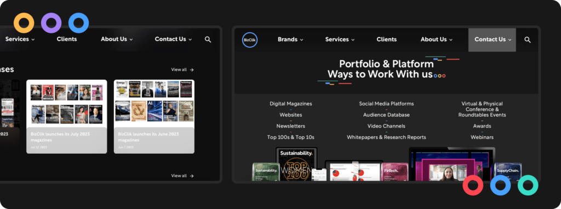Click Jun 7, 2023 date text
561x209 pixels.
tap(125, 147)
